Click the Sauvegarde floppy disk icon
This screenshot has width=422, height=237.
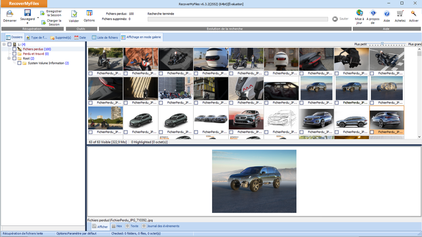tap(27, 13)
